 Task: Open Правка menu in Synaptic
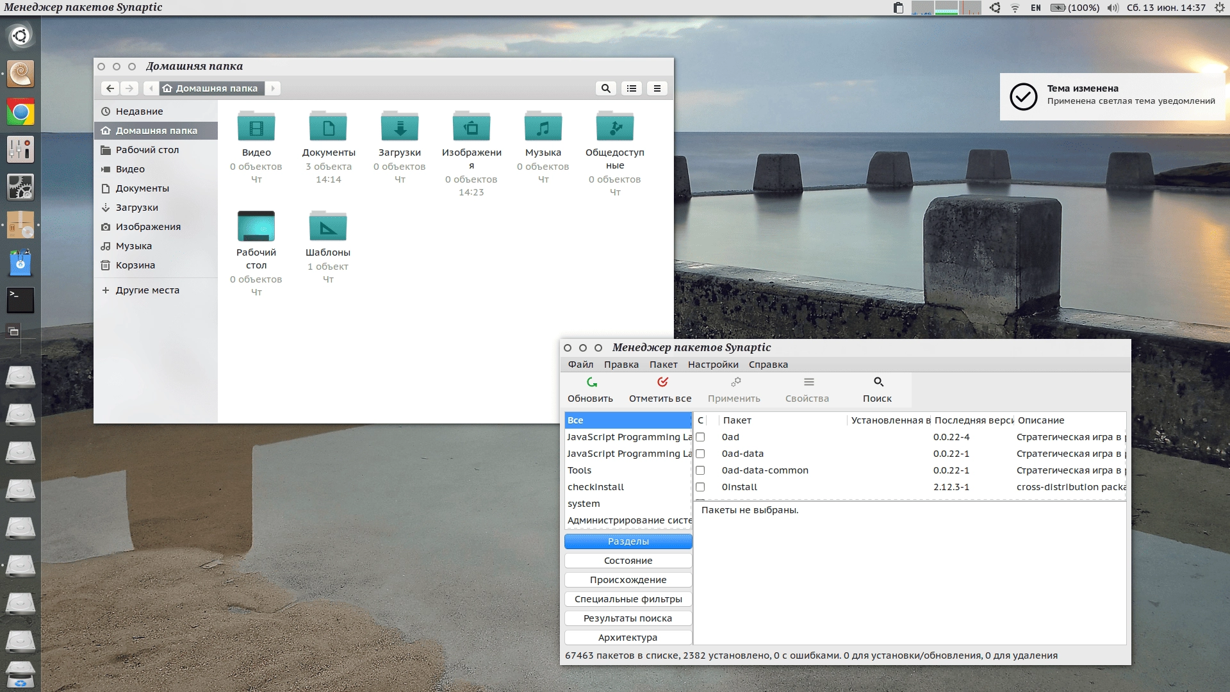click(621, 365)
